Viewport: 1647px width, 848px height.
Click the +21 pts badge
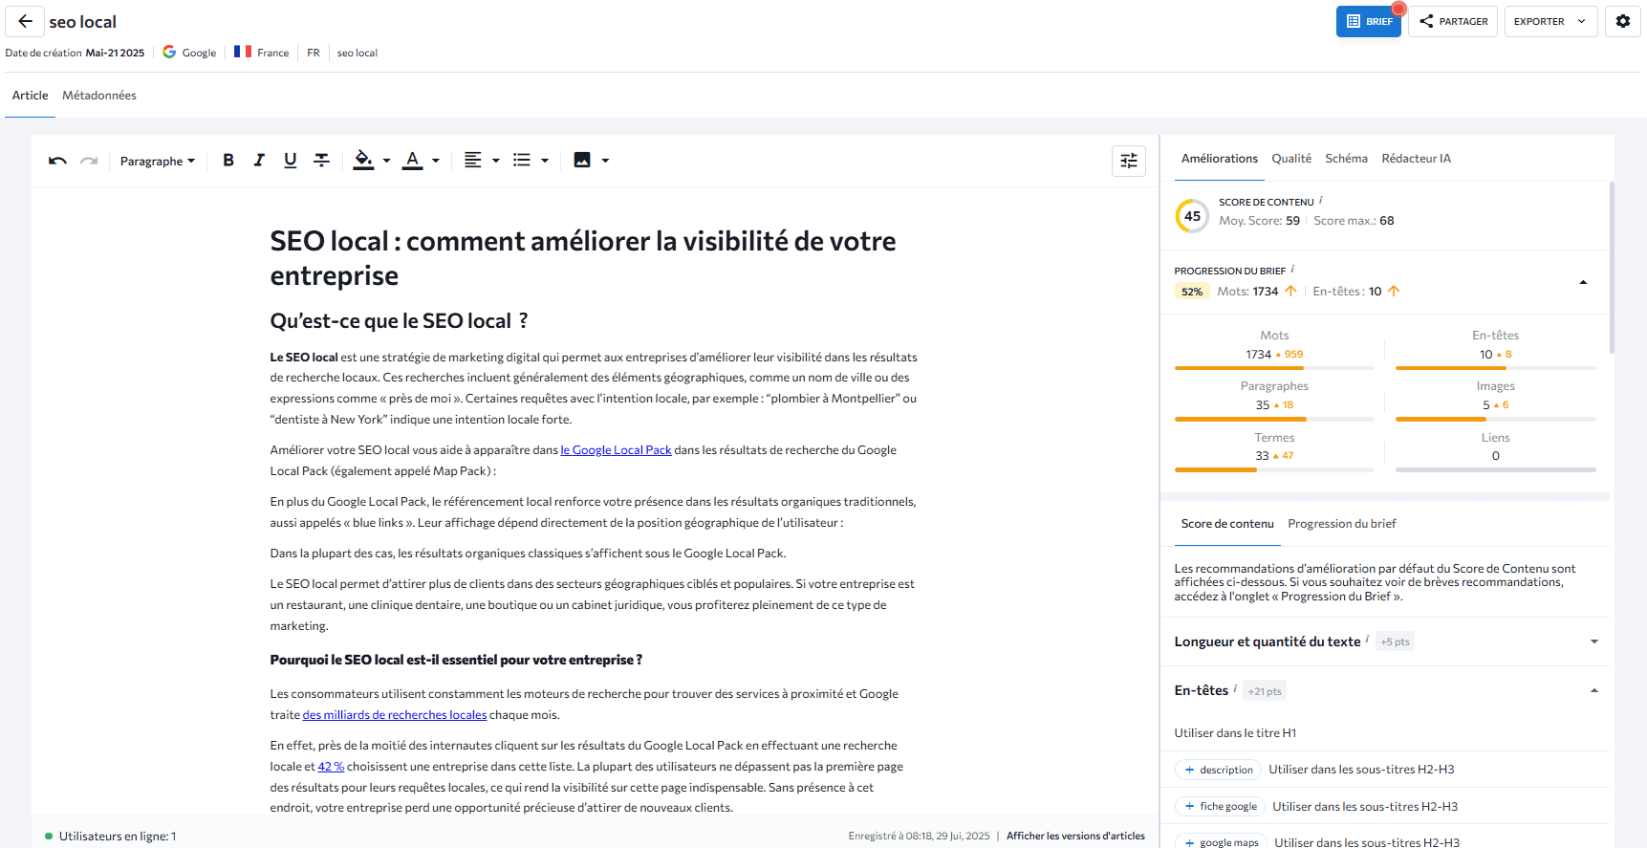click(1265, 691)
